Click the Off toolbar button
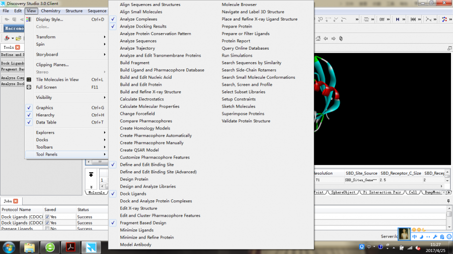The width and height of the screenshot is (453, 254). tap(382, 19)
